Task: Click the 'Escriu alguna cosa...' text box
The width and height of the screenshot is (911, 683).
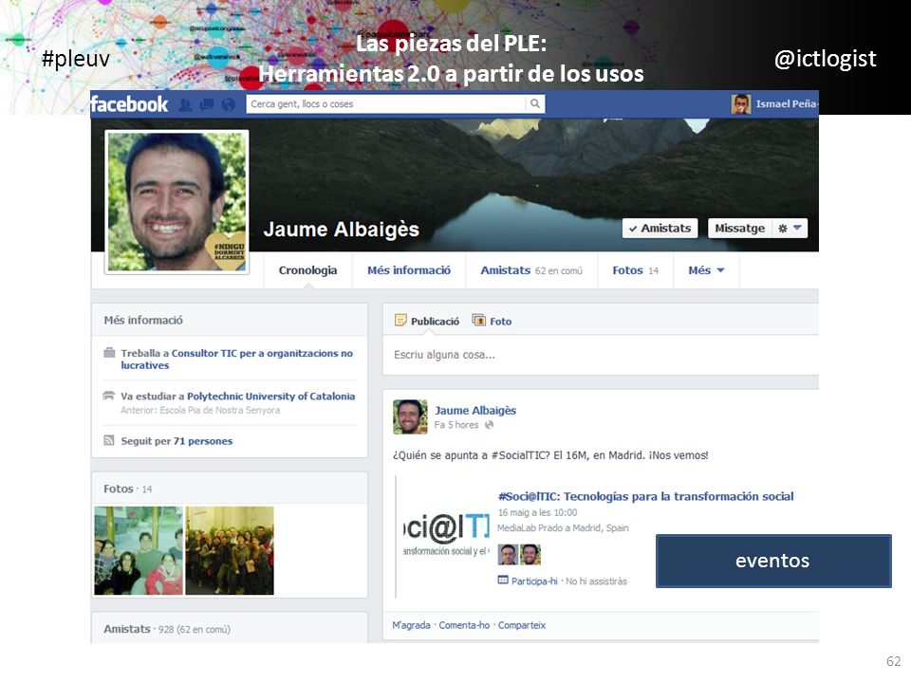Action: click(x=600, y=355)
